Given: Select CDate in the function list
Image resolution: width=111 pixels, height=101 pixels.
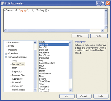Looking at the screenshot, I should click(42, 42).
